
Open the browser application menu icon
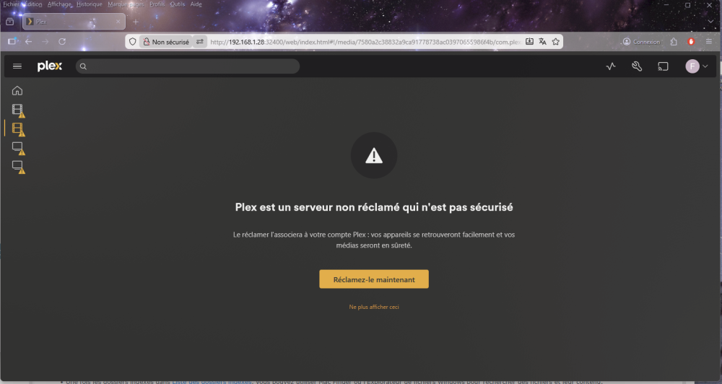709,41
